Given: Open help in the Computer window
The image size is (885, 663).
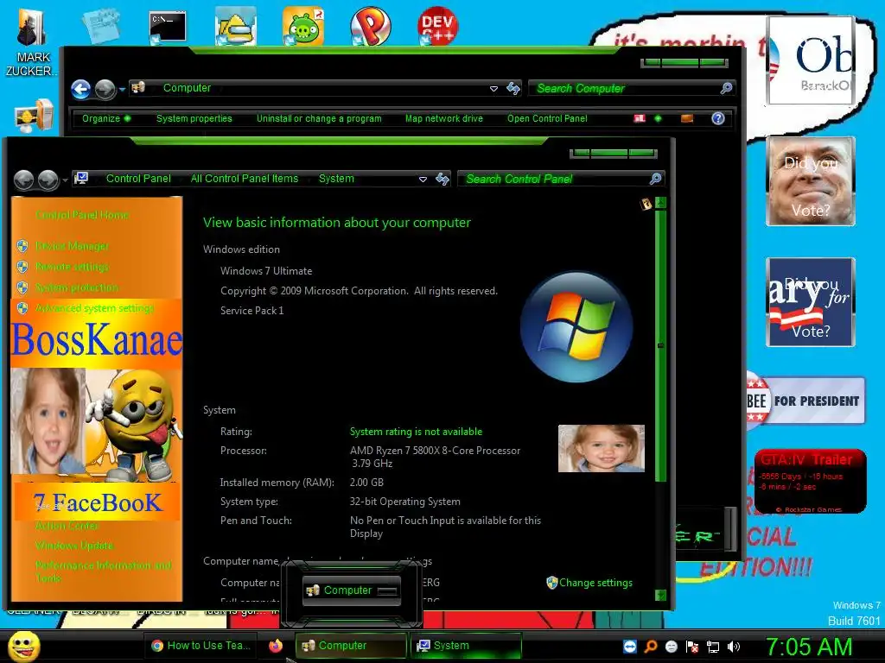Looking at the screenshot, I should pos(718,118).
